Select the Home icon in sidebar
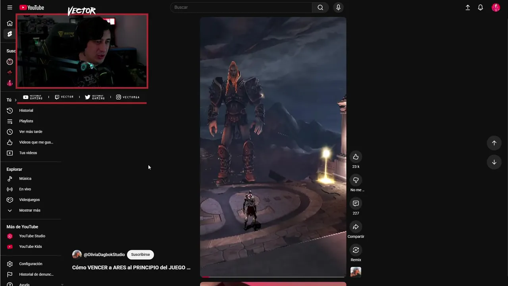 [10, 23]
